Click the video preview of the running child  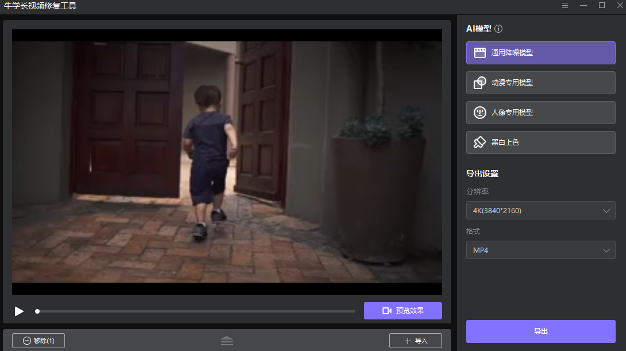[226, 162]
